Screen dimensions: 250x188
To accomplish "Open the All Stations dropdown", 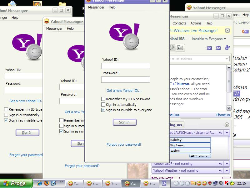I will point(200,156).
